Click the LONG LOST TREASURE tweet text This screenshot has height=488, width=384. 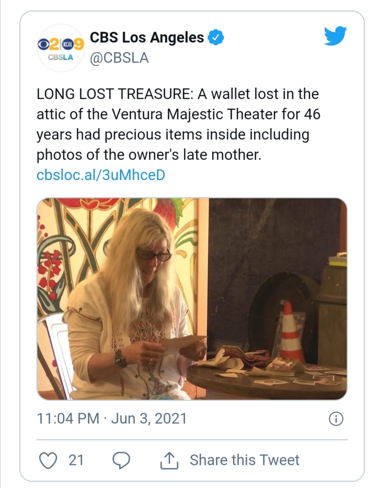[178, 124]
